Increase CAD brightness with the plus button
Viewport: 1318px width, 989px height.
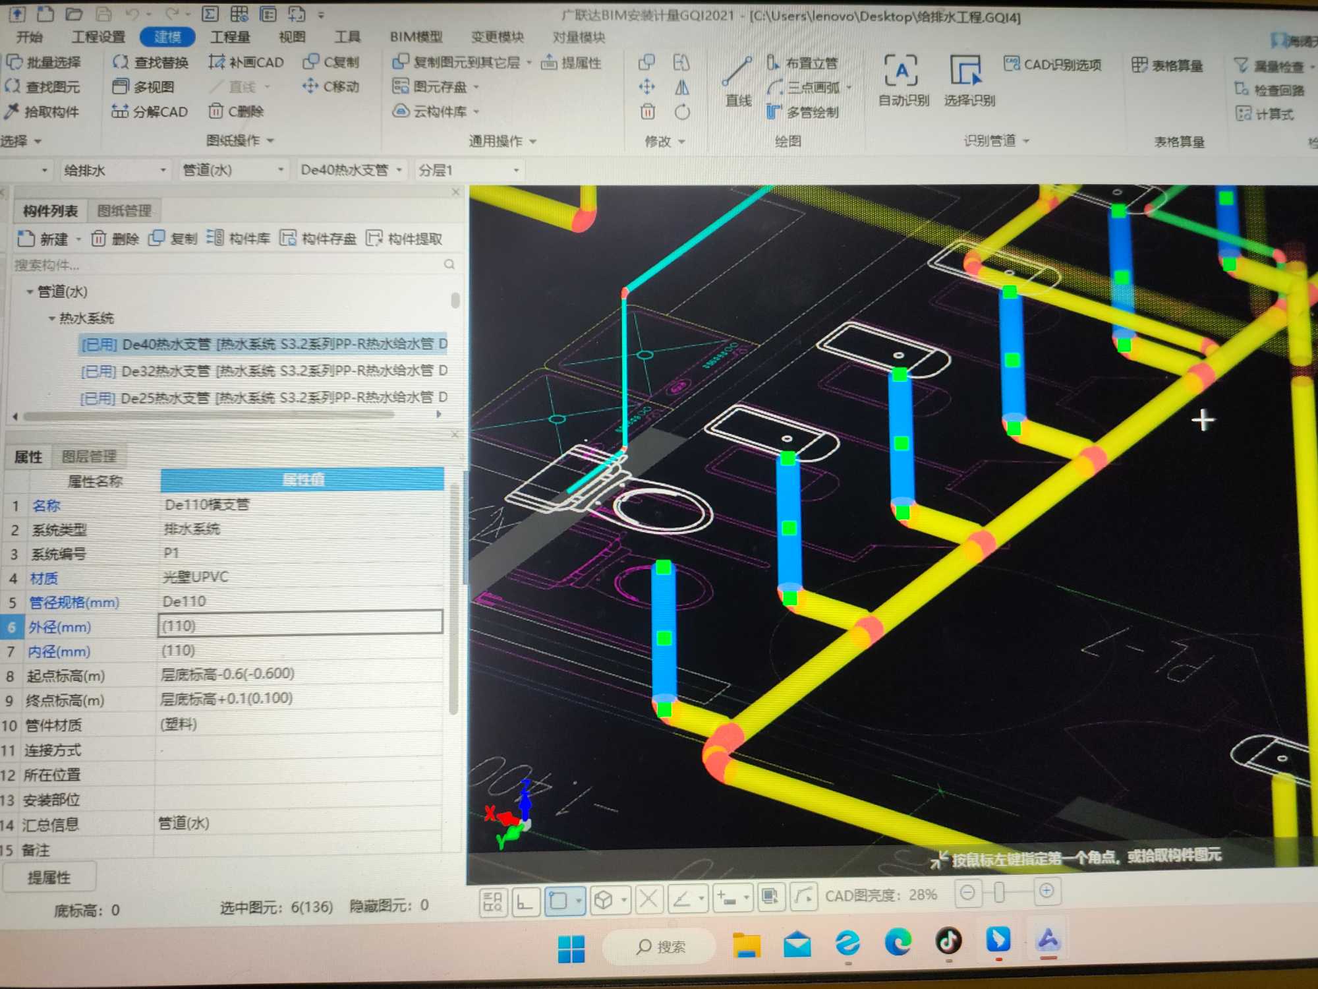[x=1046, y=891]
